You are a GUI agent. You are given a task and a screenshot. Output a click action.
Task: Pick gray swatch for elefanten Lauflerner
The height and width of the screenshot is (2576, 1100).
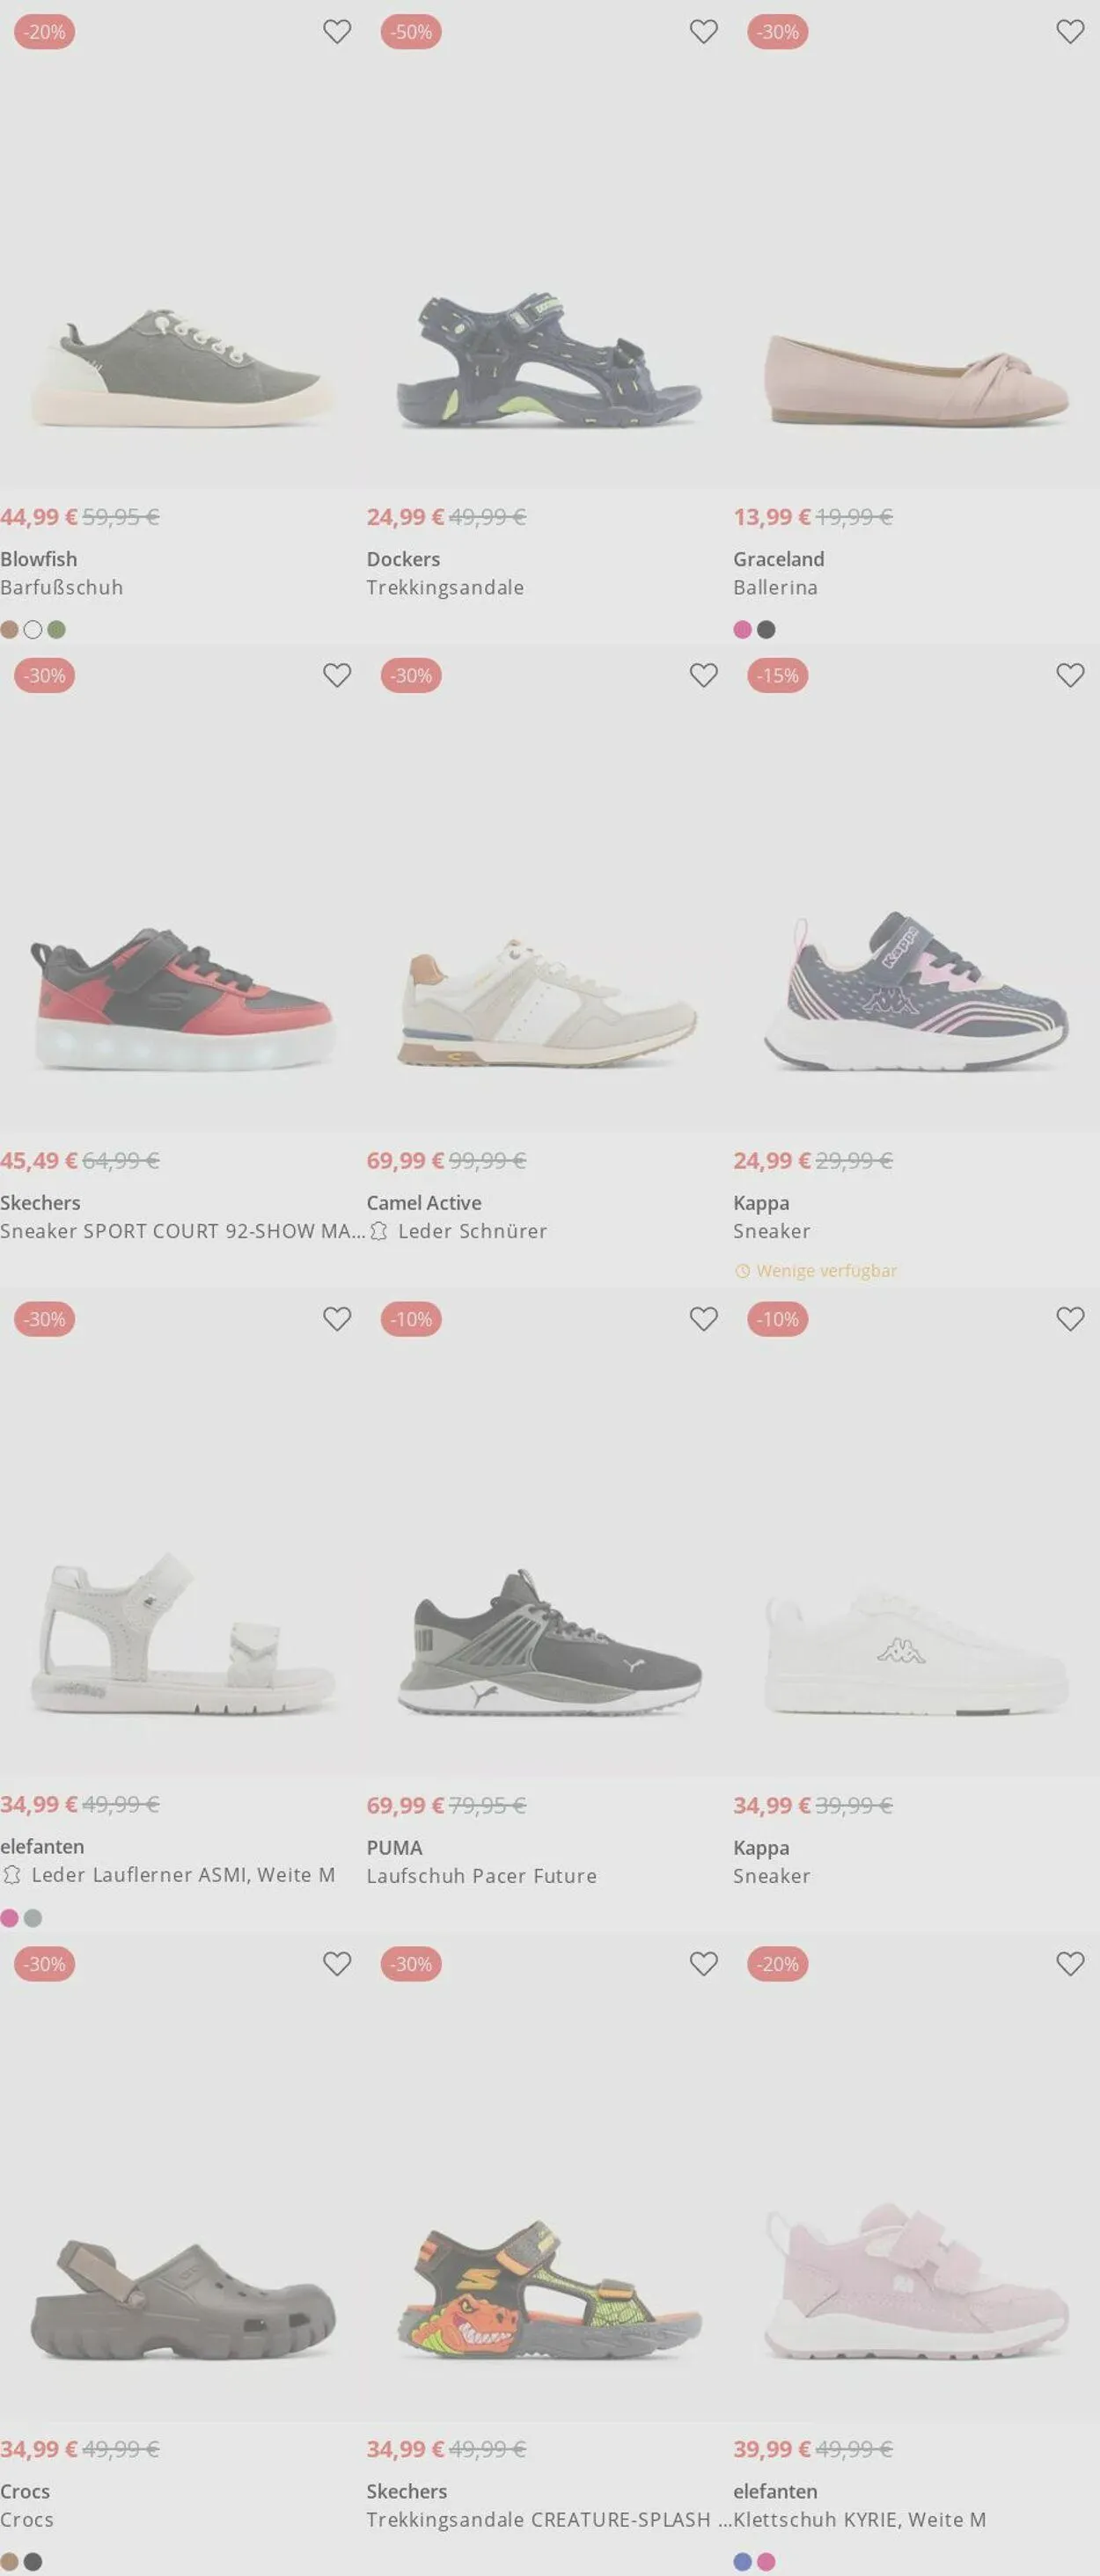click(33, 1918)
